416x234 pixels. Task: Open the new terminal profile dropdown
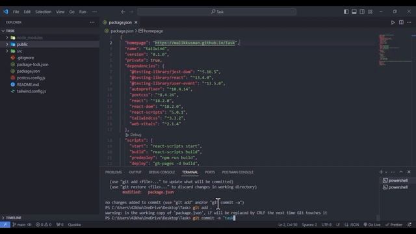click(x=386, y=172)
